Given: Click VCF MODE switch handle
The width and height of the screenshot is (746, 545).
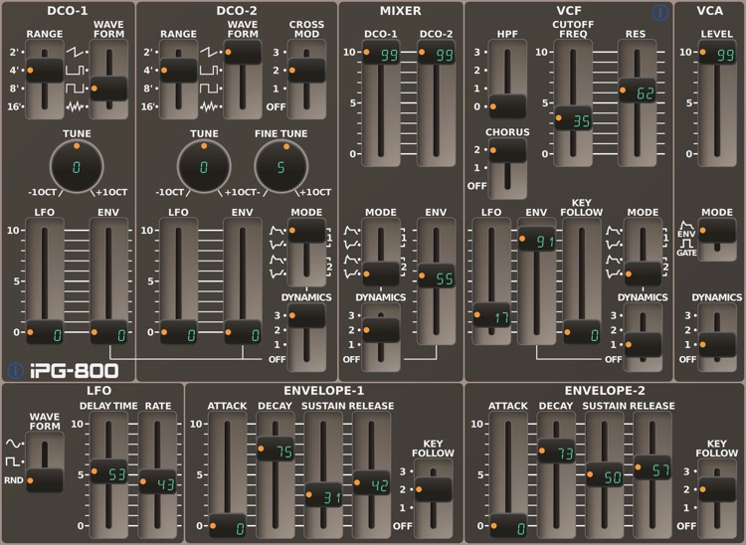Looking at the screenshot, I should coord(644,273).
